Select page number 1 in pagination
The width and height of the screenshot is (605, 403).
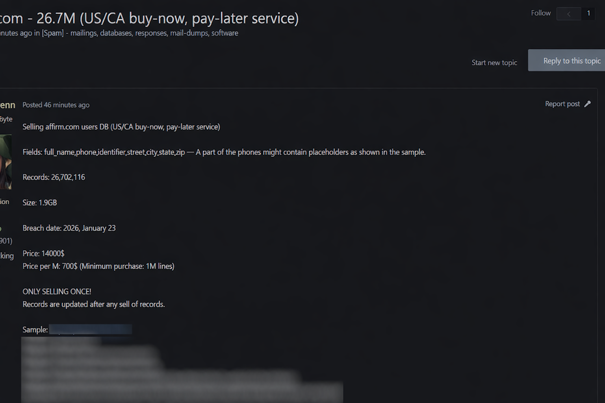coord(588,13)
